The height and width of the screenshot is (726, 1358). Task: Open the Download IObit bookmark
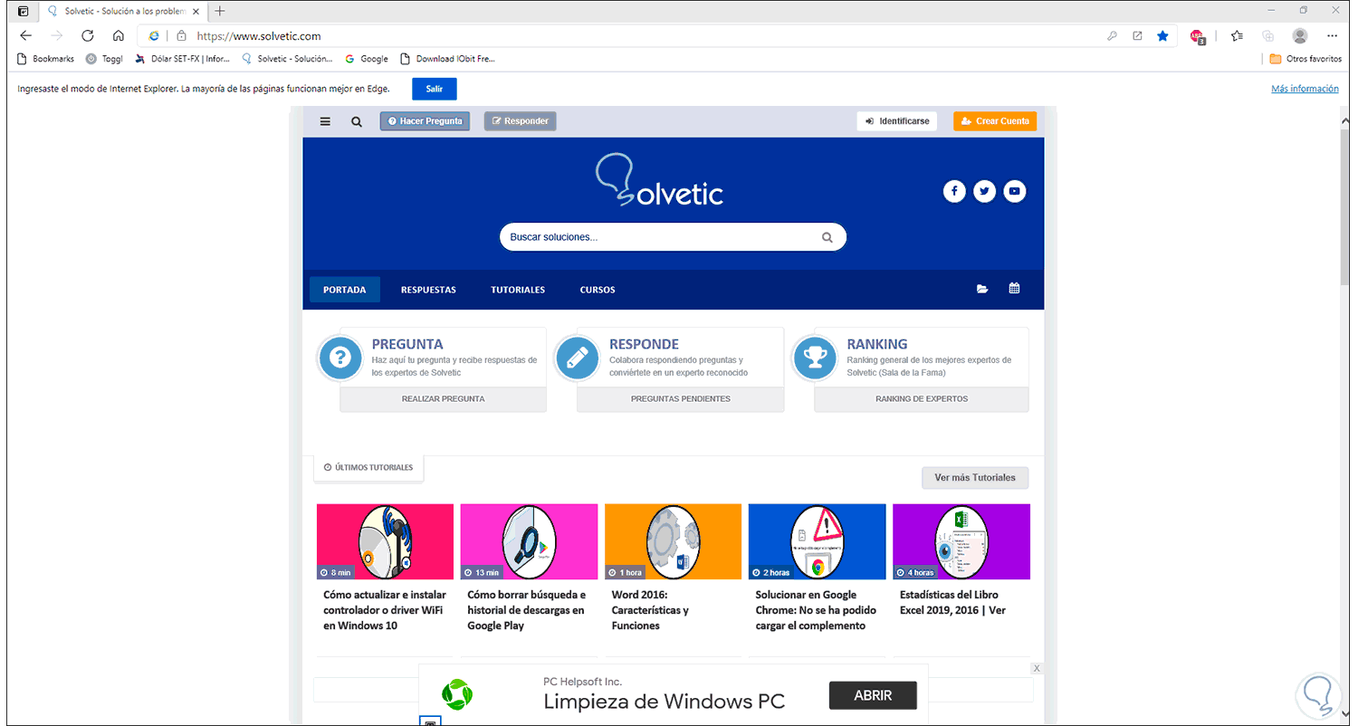coord(448,59)
